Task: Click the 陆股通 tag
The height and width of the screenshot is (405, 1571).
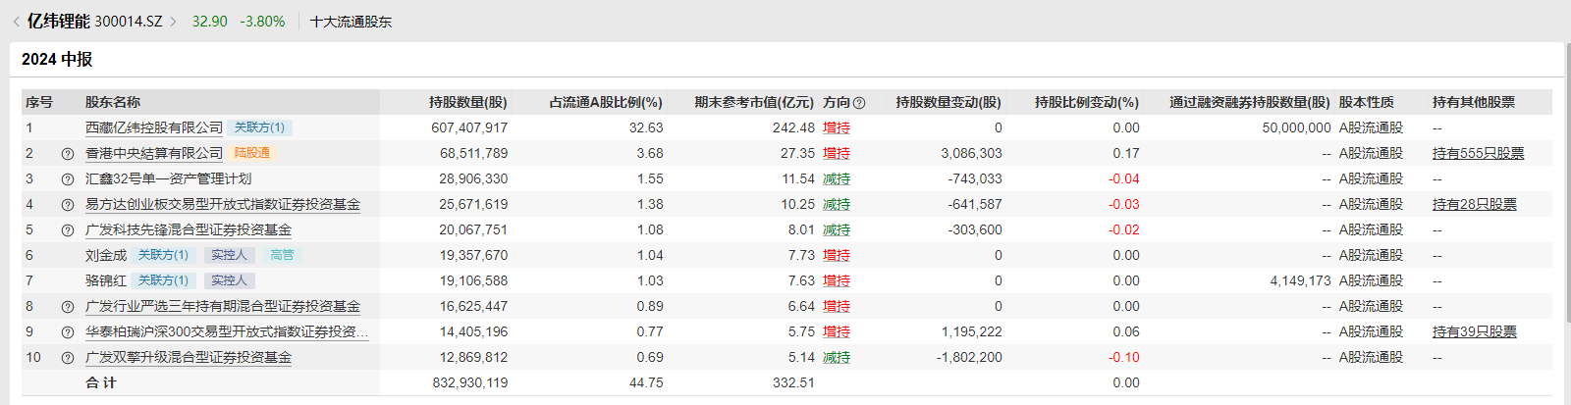Action: pyautogui.click(x=252, y=153)
